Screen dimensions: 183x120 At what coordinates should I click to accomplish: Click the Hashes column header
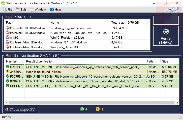click(14, 62)
